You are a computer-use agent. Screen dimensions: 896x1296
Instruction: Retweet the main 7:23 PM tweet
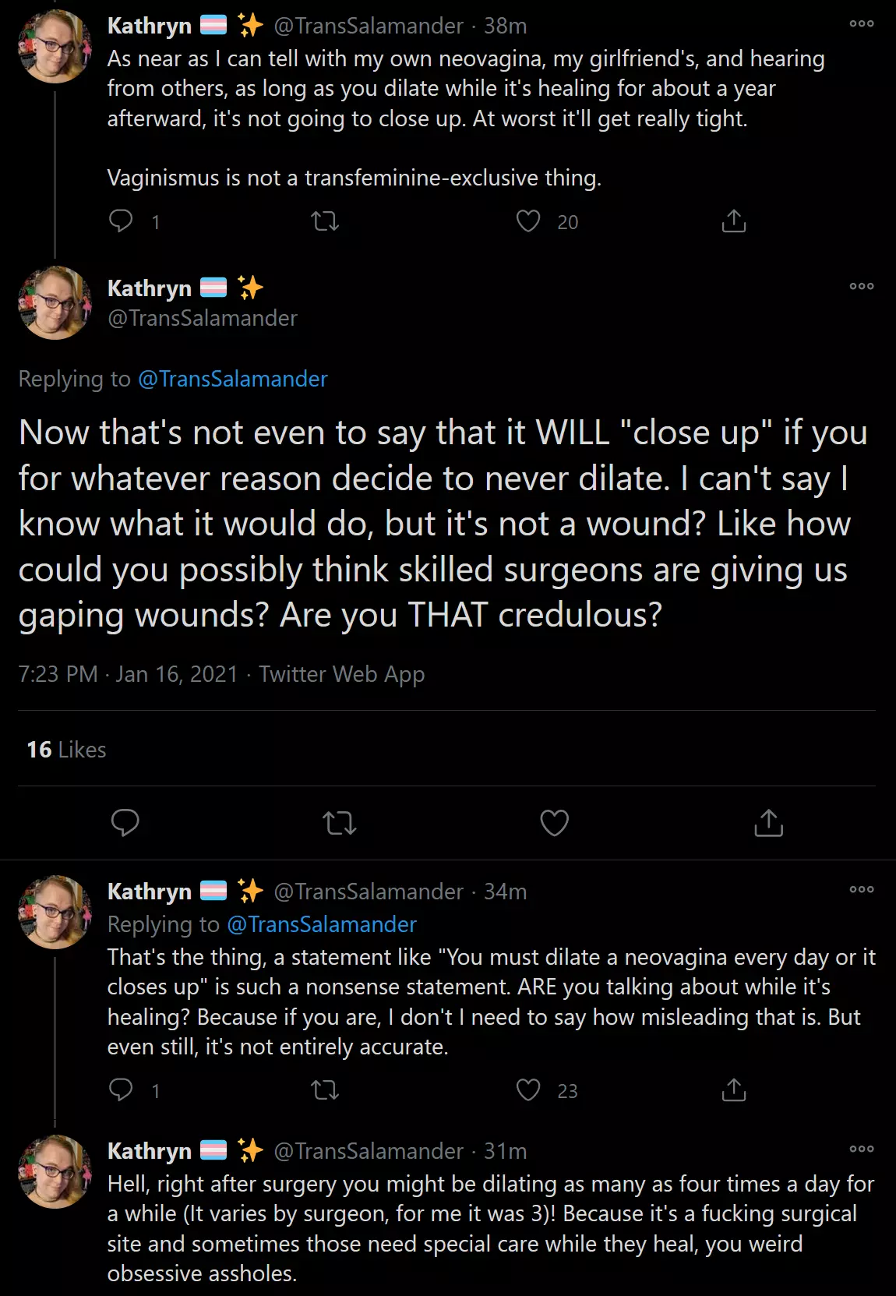pyautogui.click(x=340, y=822)
